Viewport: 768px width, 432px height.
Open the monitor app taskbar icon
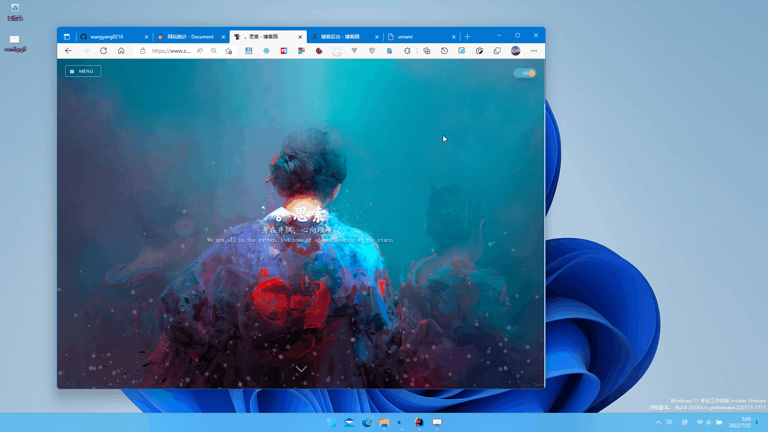(437, 422)
